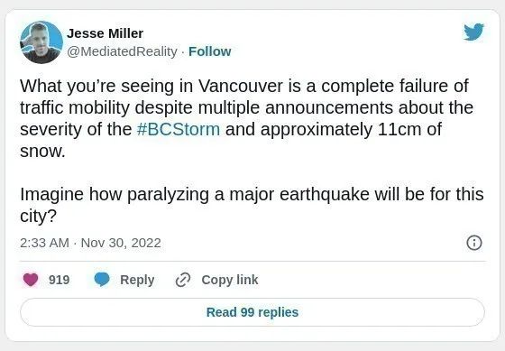Click the Nov 30, 2022 date
Screen dimensions: 505x351
click(121, 243)
